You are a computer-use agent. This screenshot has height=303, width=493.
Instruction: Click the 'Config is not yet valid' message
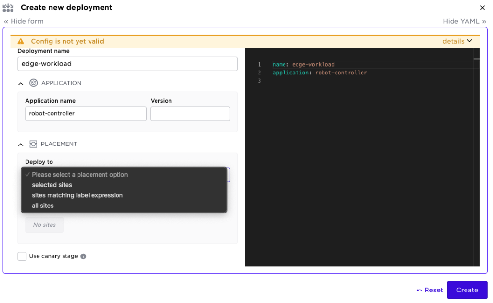67,41
